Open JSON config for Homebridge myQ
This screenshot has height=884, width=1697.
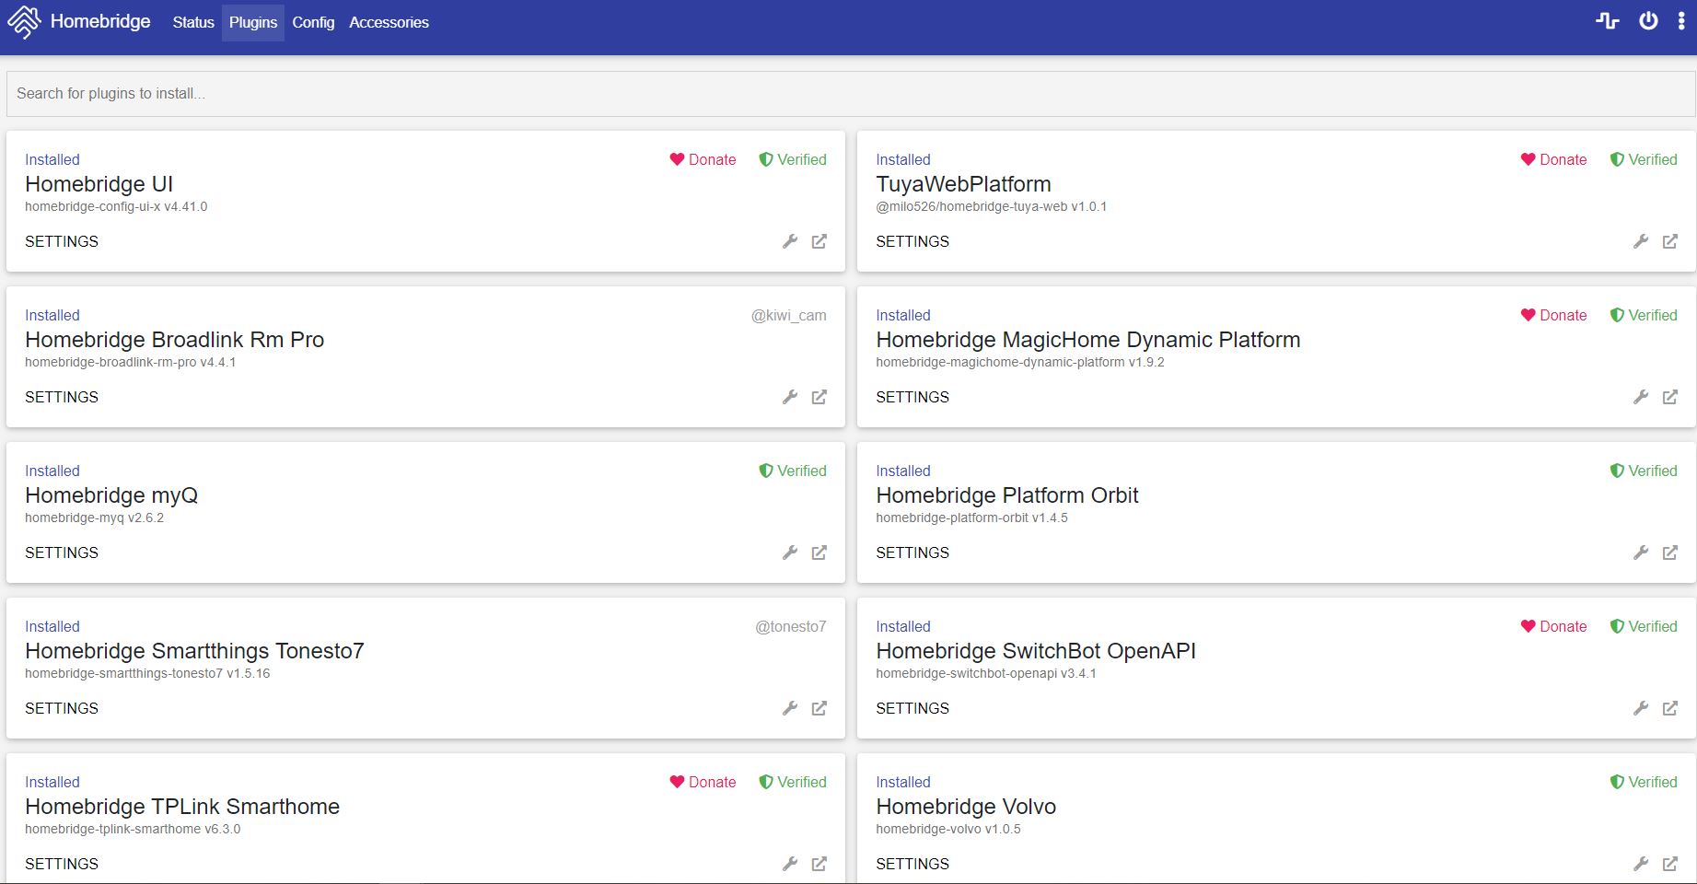pyautogui.click(x=790, y=552)
